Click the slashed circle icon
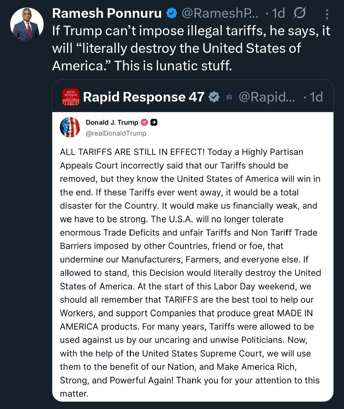Viewport: 344px width, 409px height. pyautogui.click(x=299, y=13)
